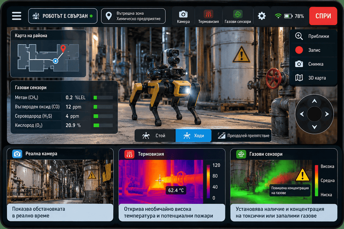The width and height of the screenshot is (344, 229).
Task: Click the Въглероден оксид level bar
Action: tap(103, 107)
